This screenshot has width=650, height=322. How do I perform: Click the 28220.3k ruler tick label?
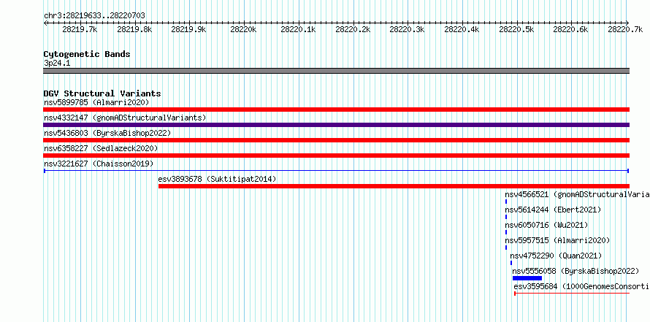click(x=407, y=29)
